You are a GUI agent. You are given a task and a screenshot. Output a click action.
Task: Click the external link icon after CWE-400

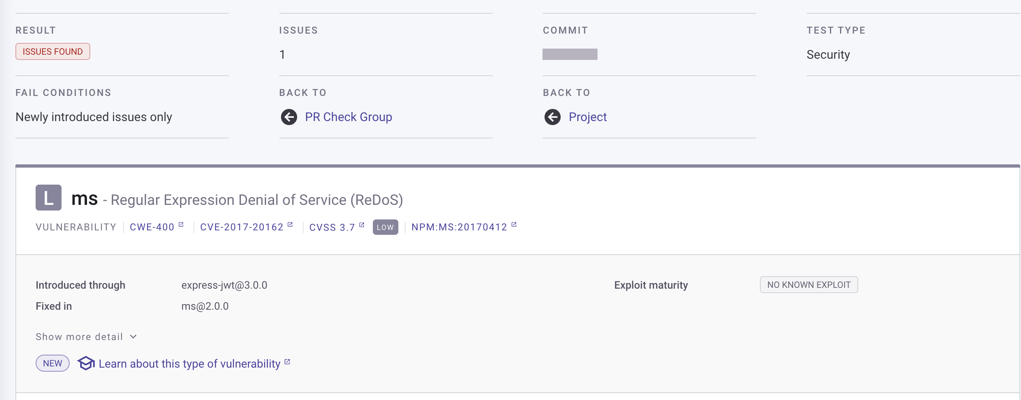coord(181,225)
